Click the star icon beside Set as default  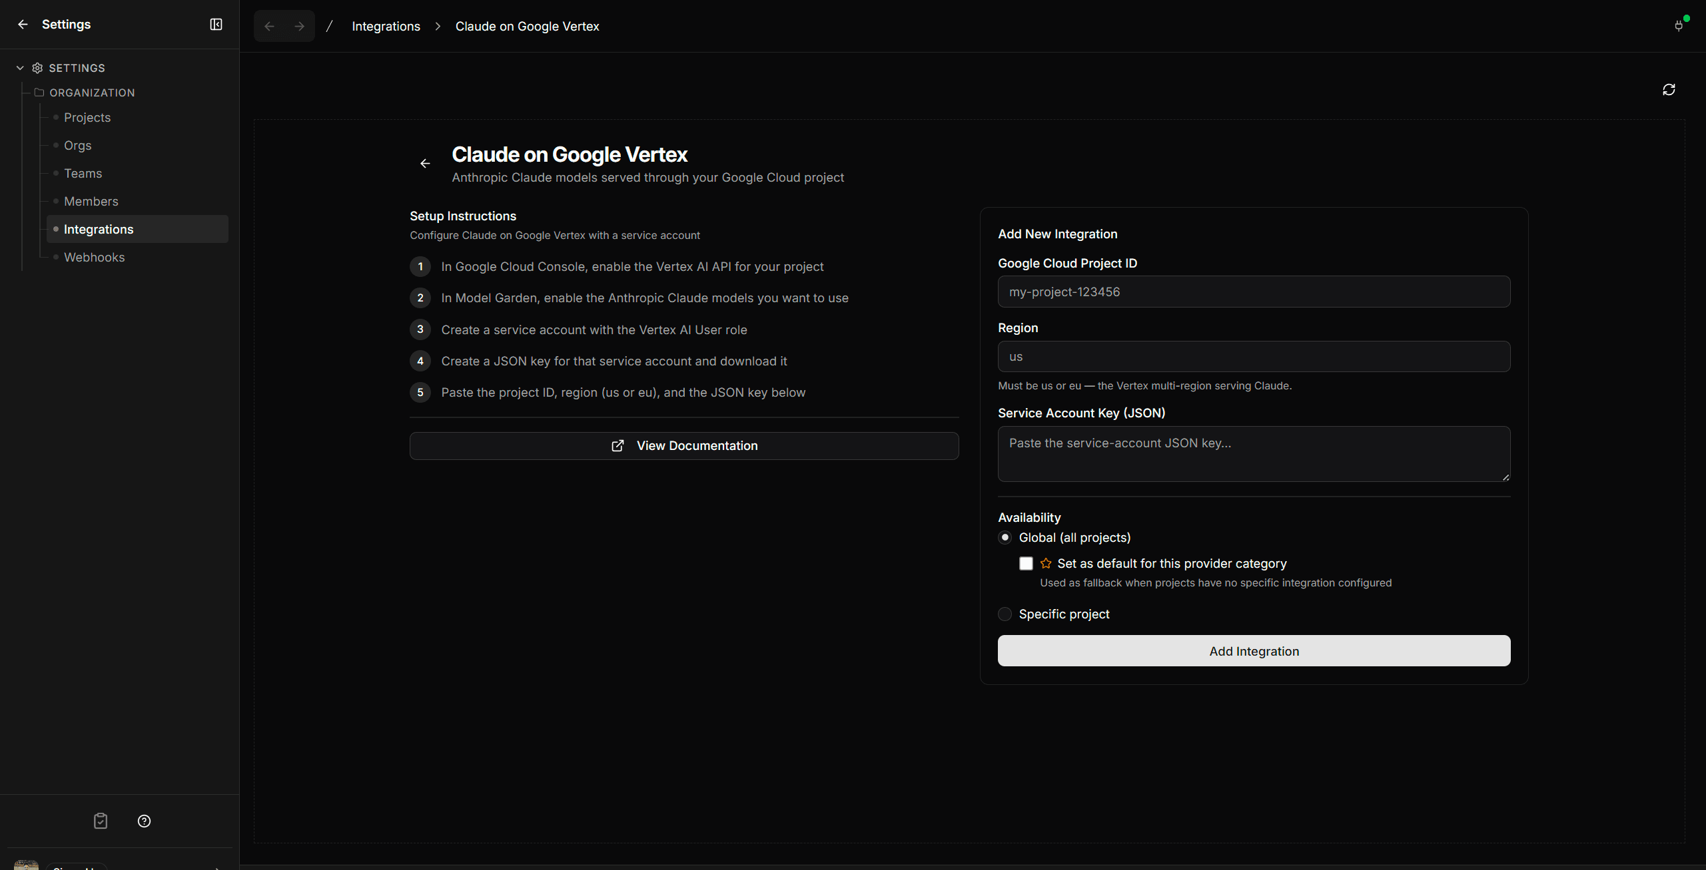coord(1046,564)
